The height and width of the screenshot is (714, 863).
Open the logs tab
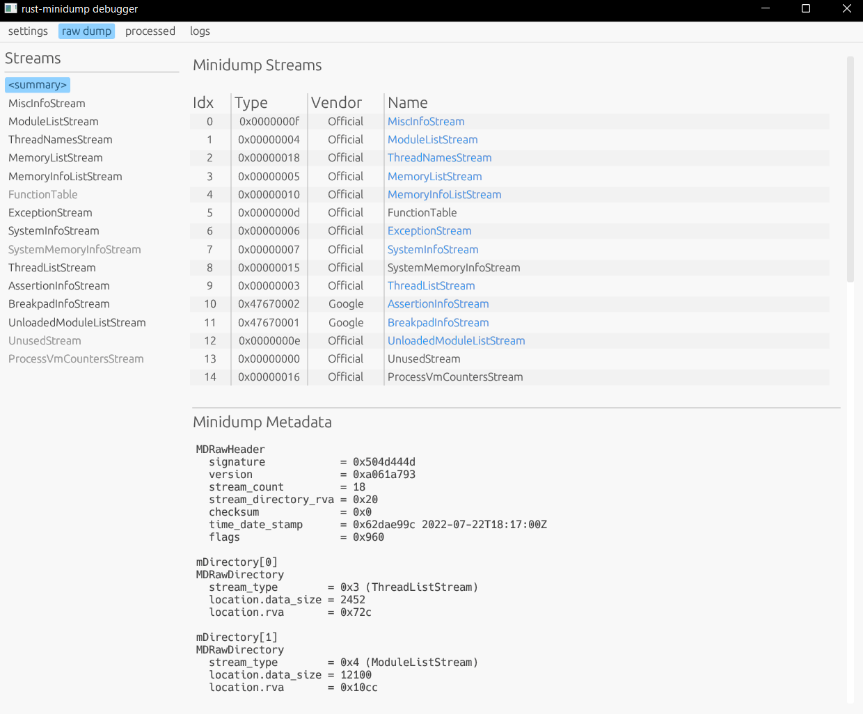point(200,31)
